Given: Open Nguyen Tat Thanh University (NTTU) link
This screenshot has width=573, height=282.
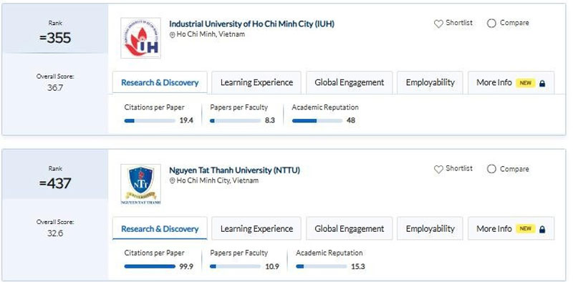Looking at the screenshot, I should tap(234, 170).
